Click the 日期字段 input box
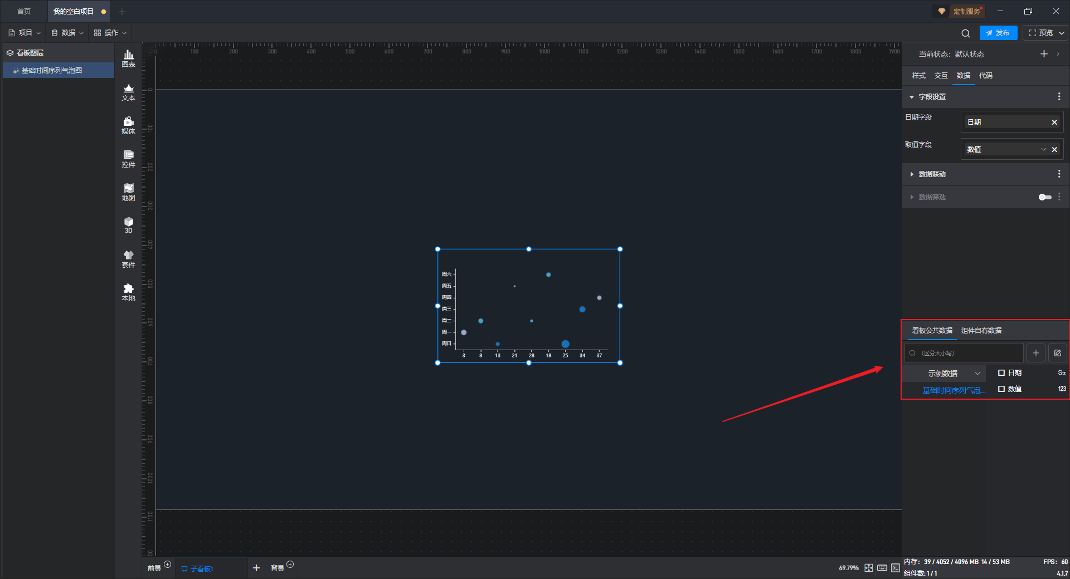Viewport: 1070px width, 579px height. pos(1012,122)
